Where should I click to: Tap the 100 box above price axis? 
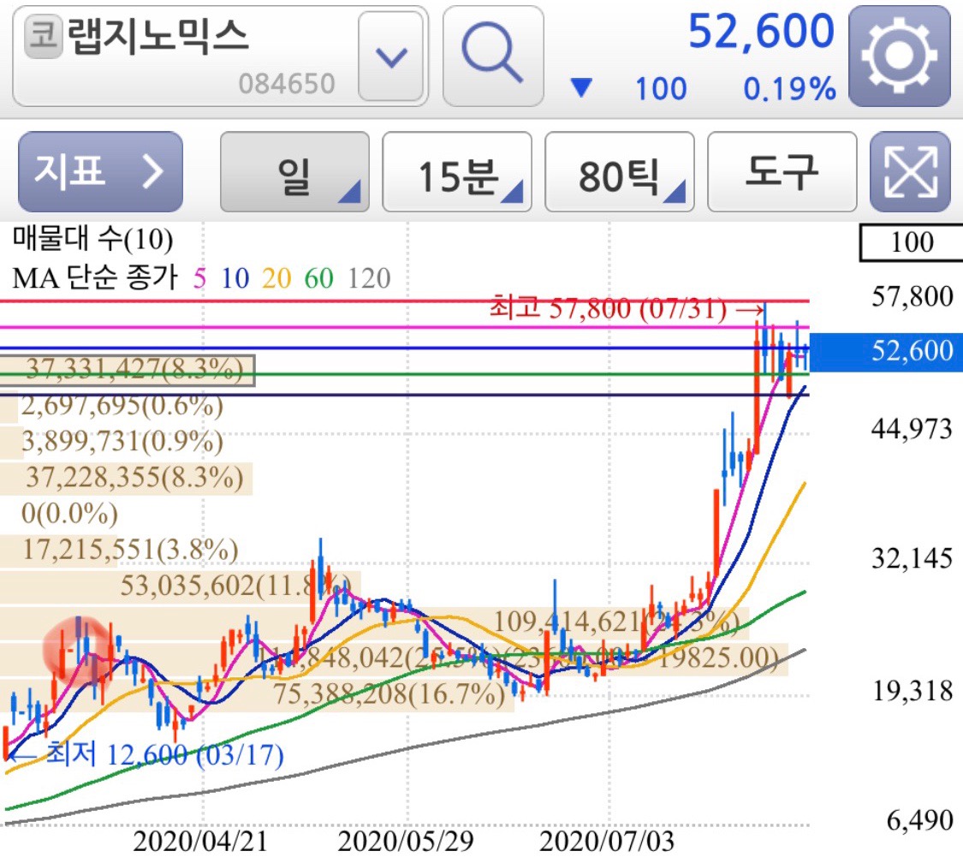coord(912,242)
